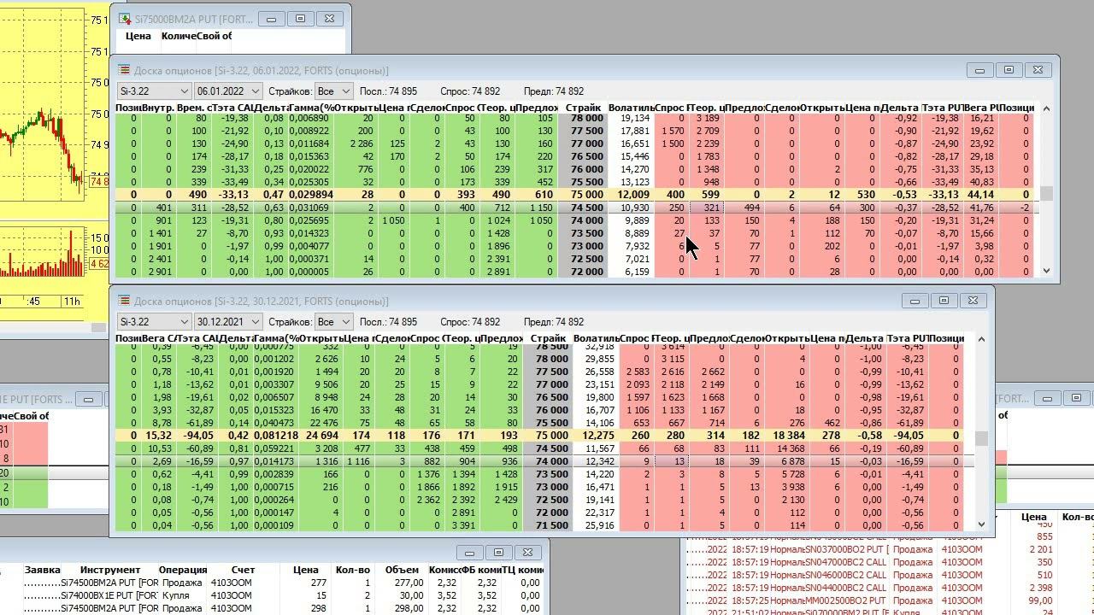Click the Врем. с column header in the 06.01.2022 board

(x=193, y=108)
